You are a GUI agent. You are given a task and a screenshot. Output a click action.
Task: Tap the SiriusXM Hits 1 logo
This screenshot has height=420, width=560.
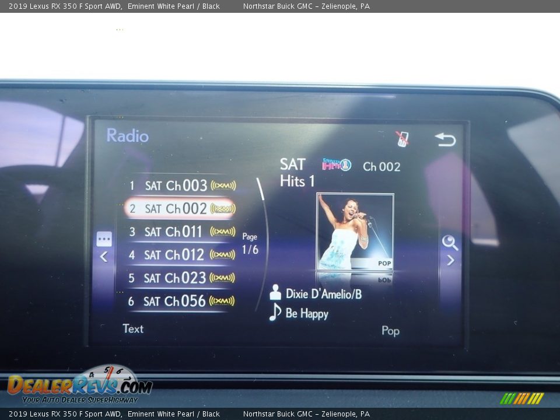337,165
